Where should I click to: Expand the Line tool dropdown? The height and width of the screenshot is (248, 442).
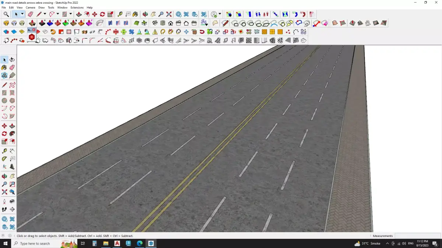(x=45, y=14)
